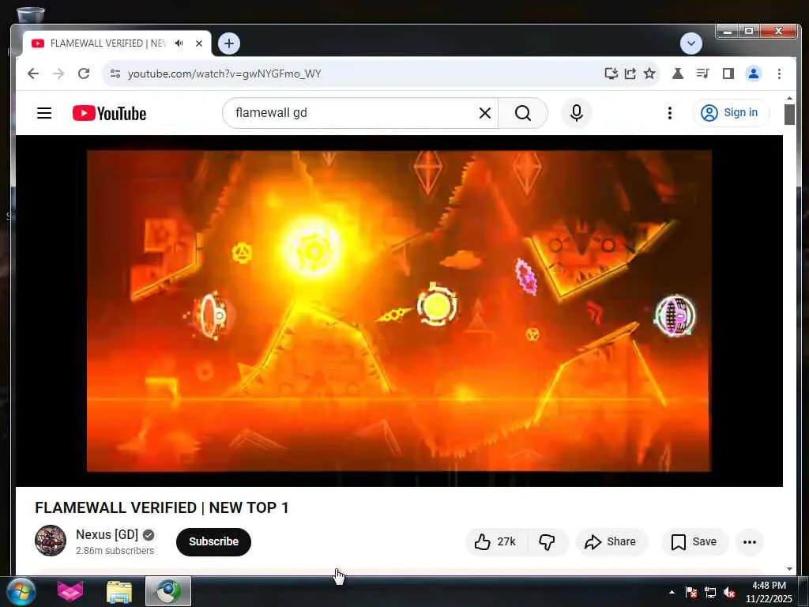The image size is (809, 607).
Task: Reload the YouTube page
Action: (84, 74)
